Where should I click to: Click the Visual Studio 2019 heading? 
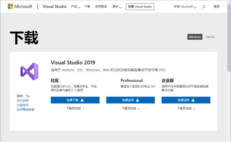click(73, 62)
